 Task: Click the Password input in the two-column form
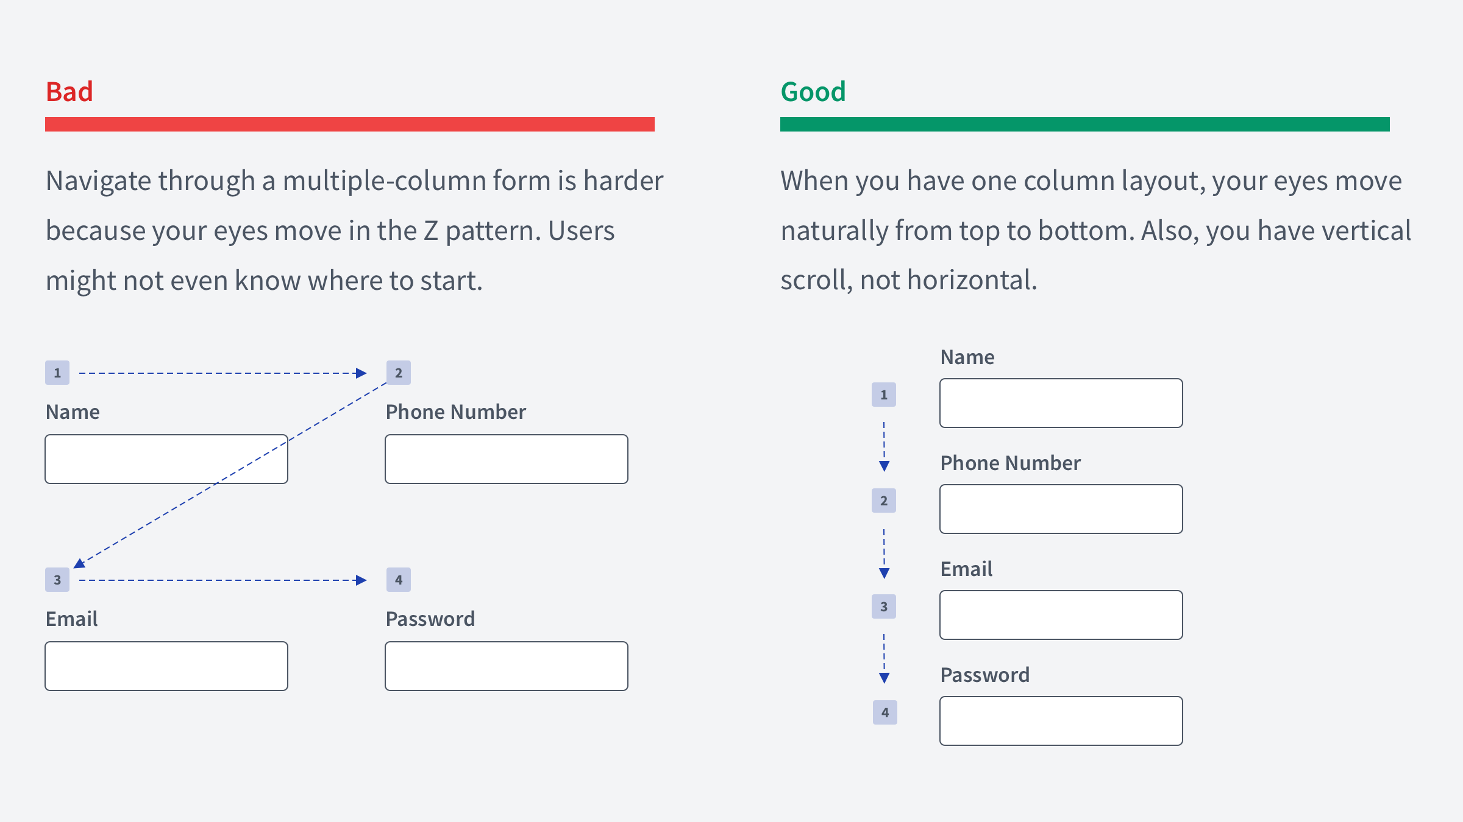(x=507, y=666)
